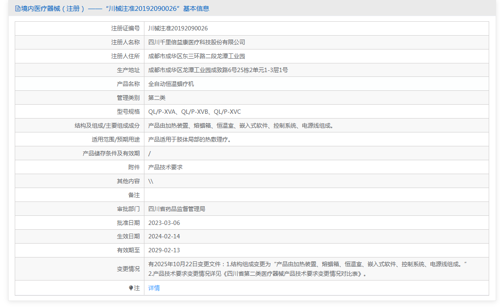Select product name 全自动恒温蜡疗机

(171, 84)
